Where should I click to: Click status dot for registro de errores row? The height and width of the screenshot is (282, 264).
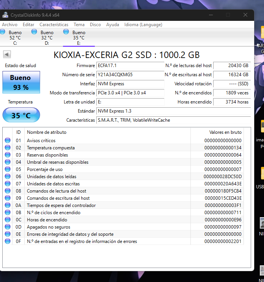click(8, 241)
